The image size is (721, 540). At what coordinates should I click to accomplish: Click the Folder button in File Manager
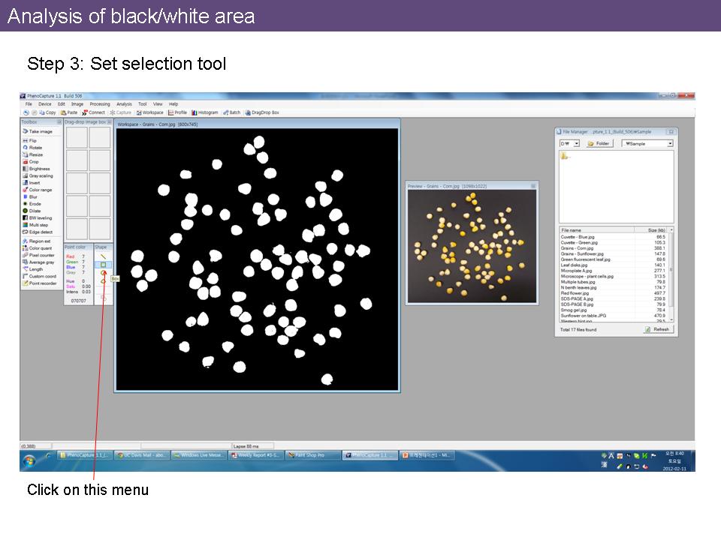(x=599, y=143)
